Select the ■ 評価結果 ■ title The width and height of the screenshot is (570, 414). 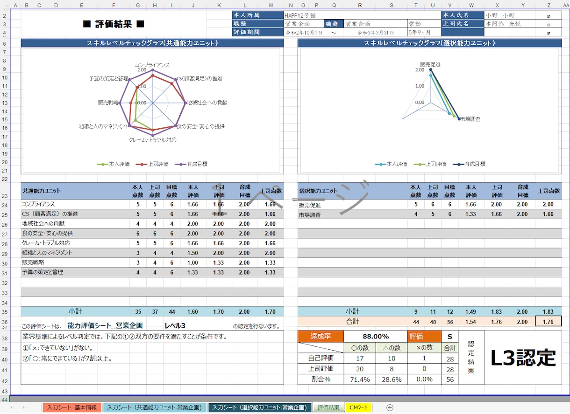114,24
